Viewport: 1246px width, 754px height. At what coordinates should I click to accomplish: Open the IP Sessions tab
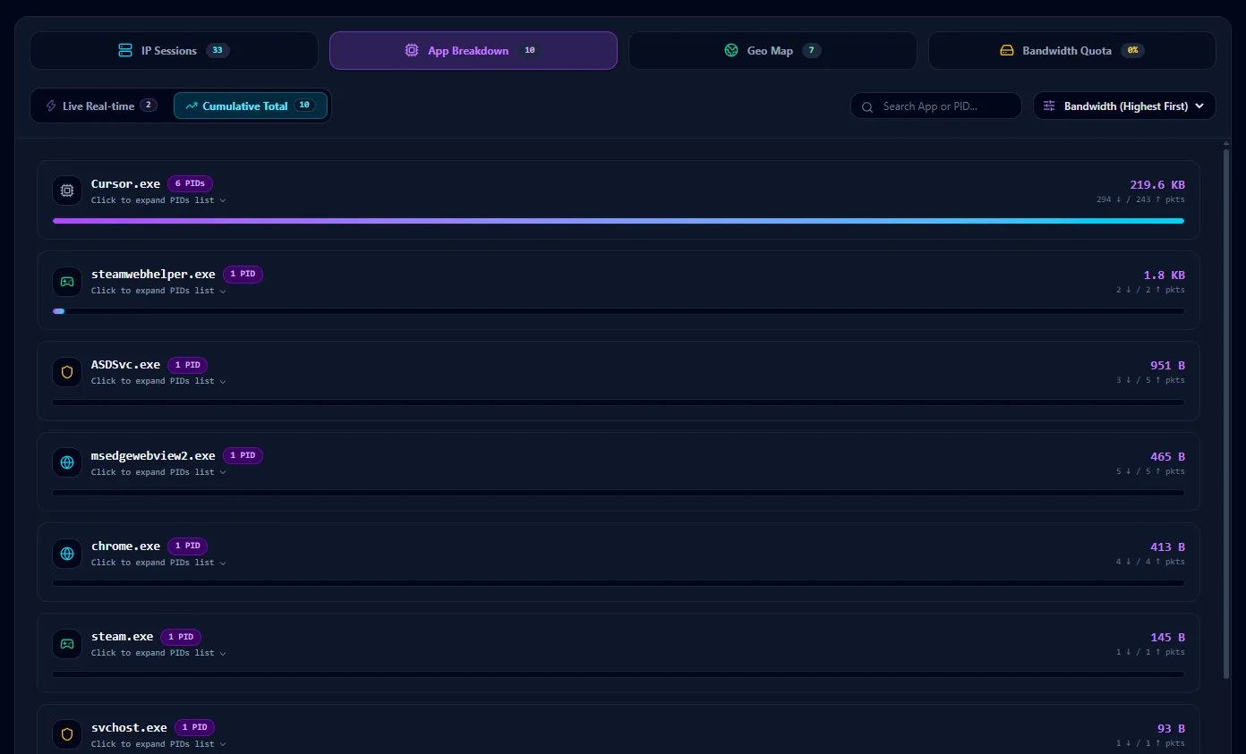[174, 51]
